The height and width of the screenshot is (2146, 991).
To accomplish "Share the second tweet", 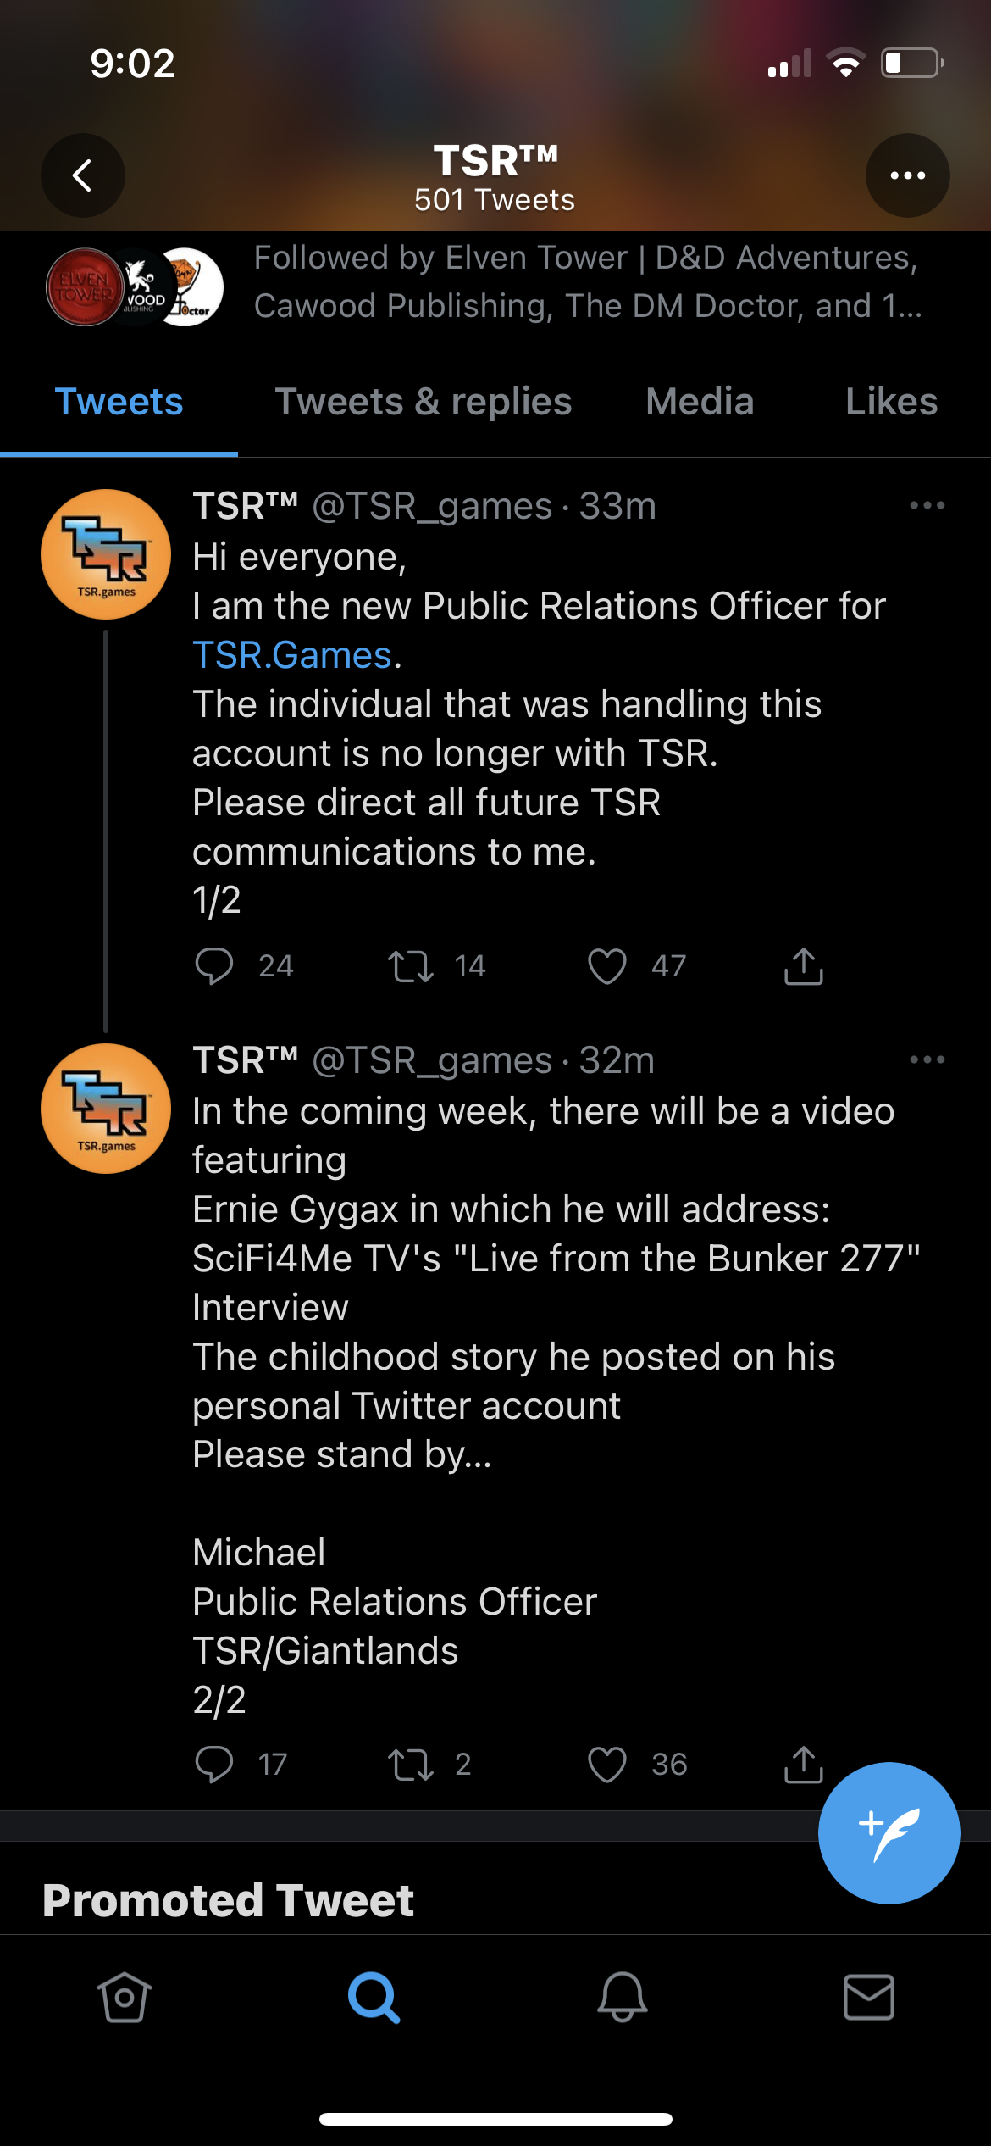I will pos(803,1765).
